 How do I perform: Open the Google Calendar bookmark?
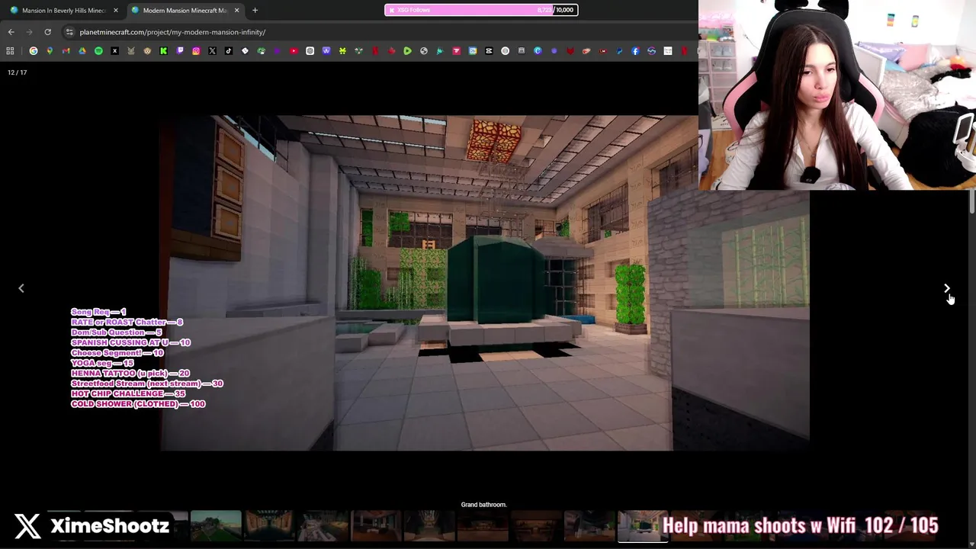point(472,51)
